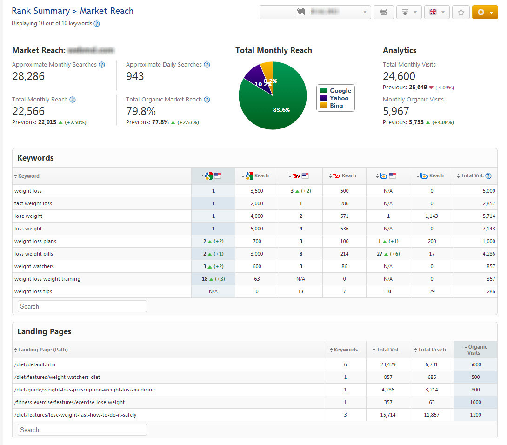Open the date range dropdown

coord(315,12)
